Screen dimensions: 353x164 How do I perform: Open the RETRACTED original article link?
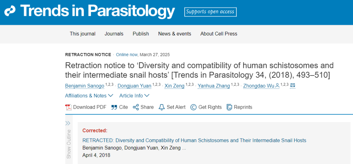tap(194, 141)
